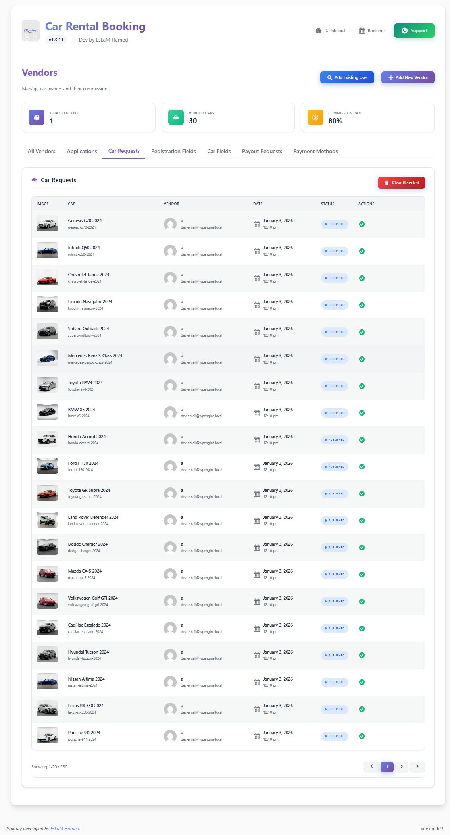The width and height of the screenshot is (450, 835).
Task: Select page 1 in the pagination
Action: (x=387, y=767)
